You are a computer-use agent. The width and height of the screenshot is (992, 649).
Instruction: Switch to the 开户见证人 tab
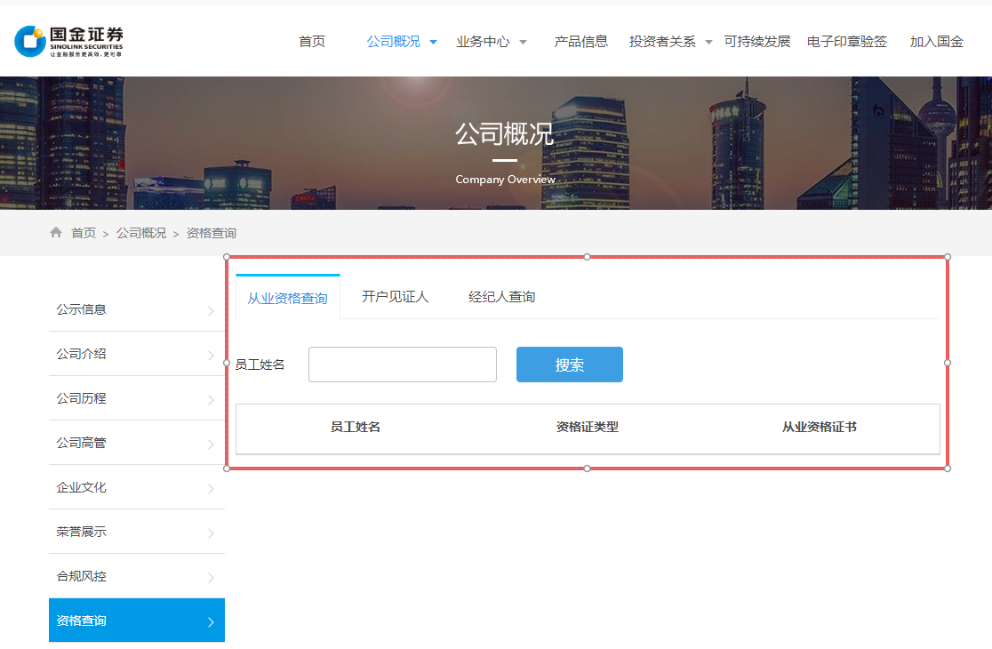coord(395,296)
